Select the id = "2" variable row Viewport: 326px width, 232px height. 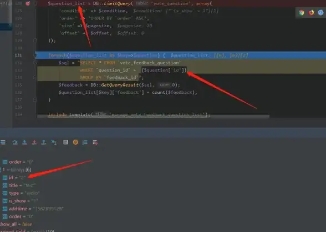tap(14, 178)
